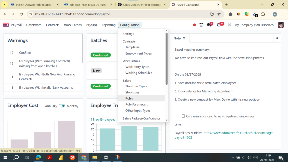Click the '9 New Employees' link
This screenshot has width=288, height=162.
[103, 119]
